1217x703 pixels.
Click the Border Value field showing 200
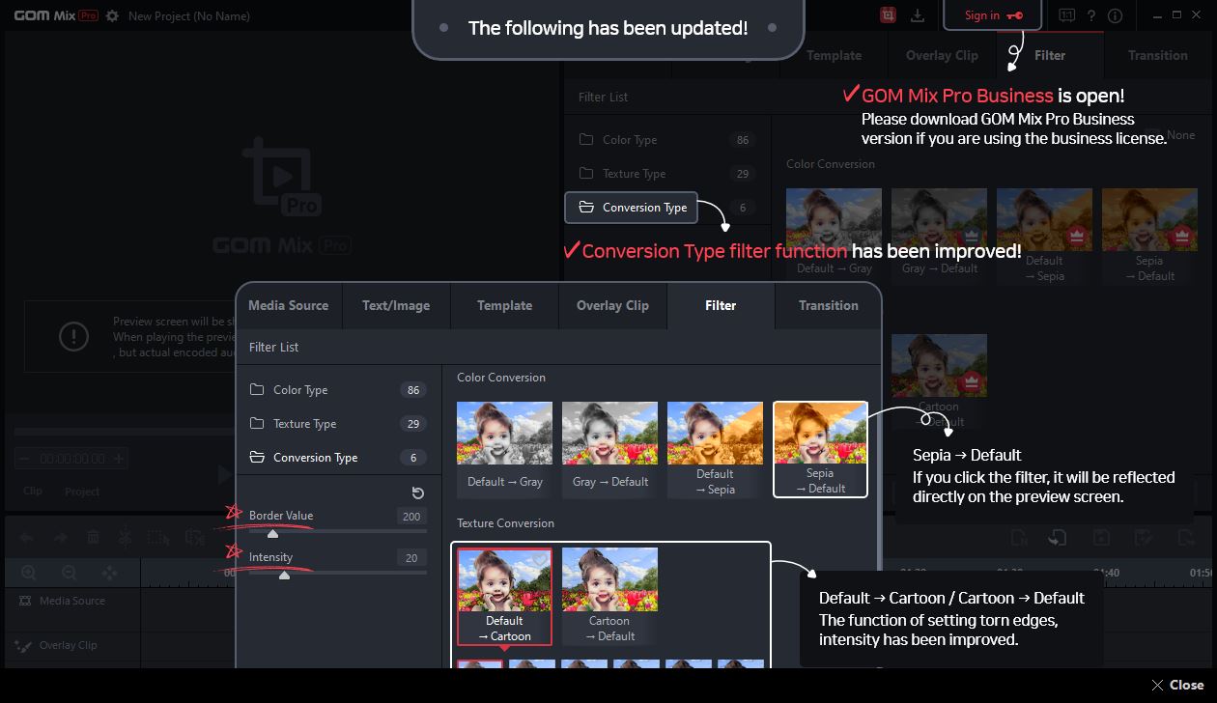point(411,517)
